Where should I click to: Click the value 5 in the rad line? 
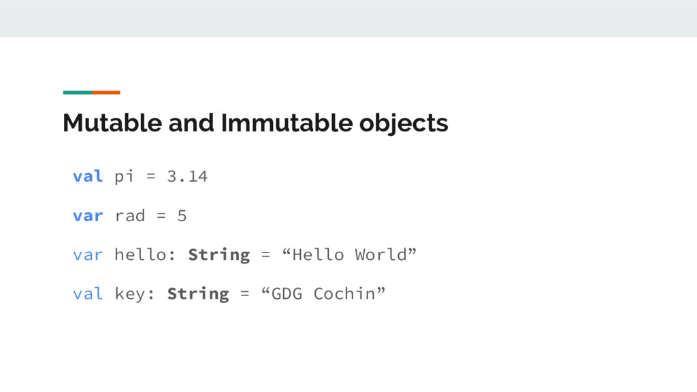[x=182, y=216]
